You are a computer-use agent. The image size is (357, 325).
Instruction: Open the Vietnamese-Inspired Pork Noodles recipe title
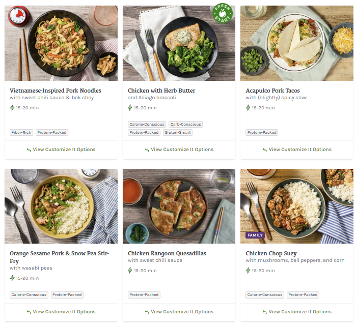(x=56, y=91)
